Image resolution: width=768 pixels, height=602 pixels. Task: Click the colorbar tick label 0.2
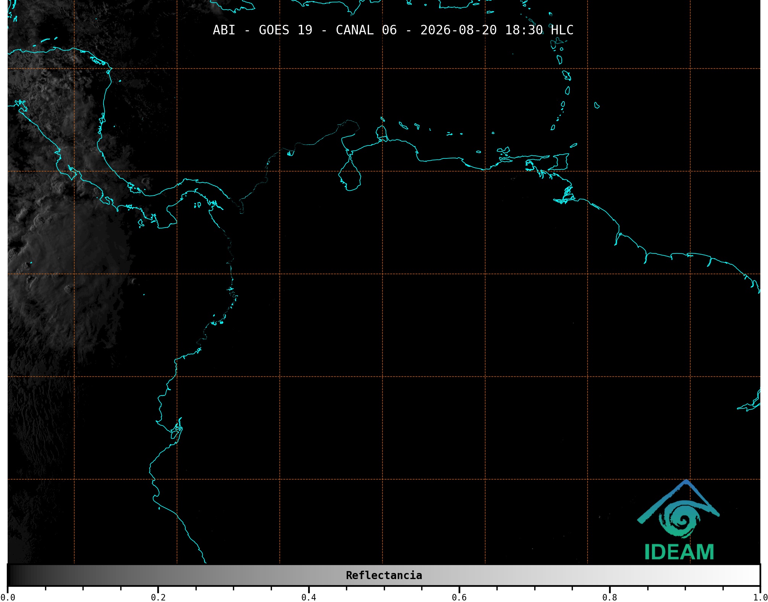point(158,597)
